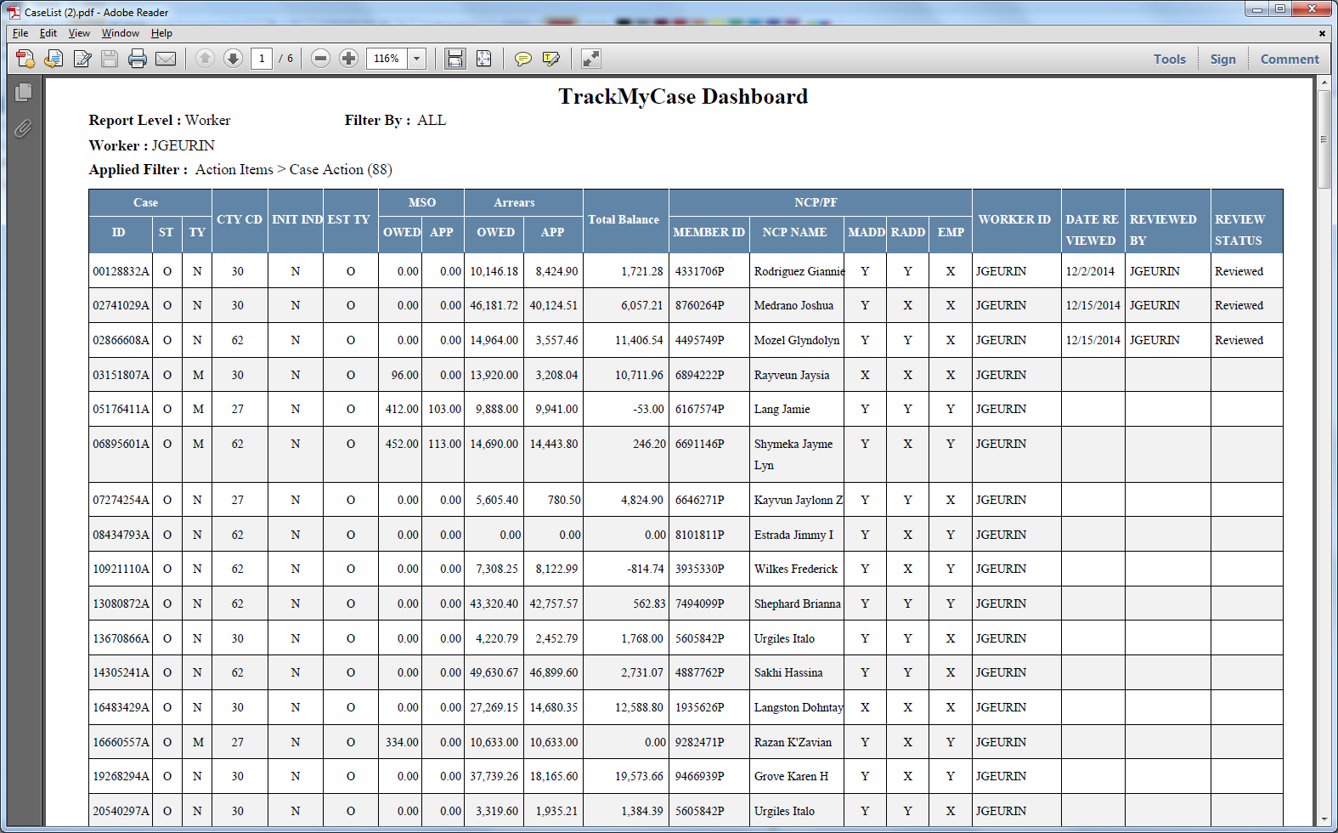Click the send by email envelope icon
The image size is (1338, 833).
point(166,59)
